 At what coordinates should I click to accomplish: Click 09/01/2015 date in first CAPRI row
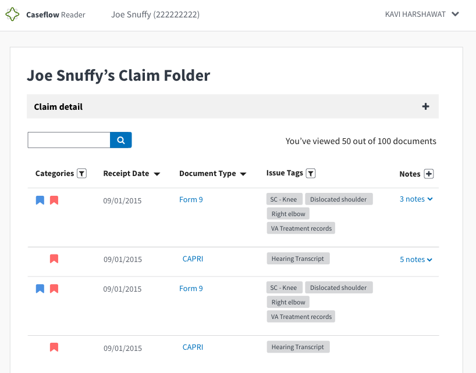click(x=123, y=259)
